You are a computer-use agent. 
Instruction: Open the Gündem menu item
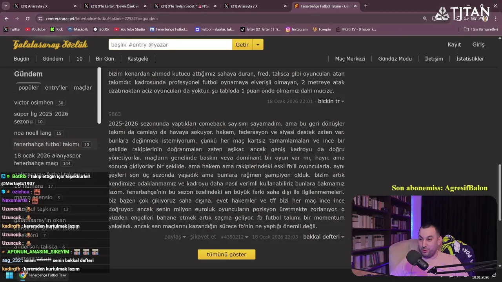pyautogui.click(x=53, y=59)
